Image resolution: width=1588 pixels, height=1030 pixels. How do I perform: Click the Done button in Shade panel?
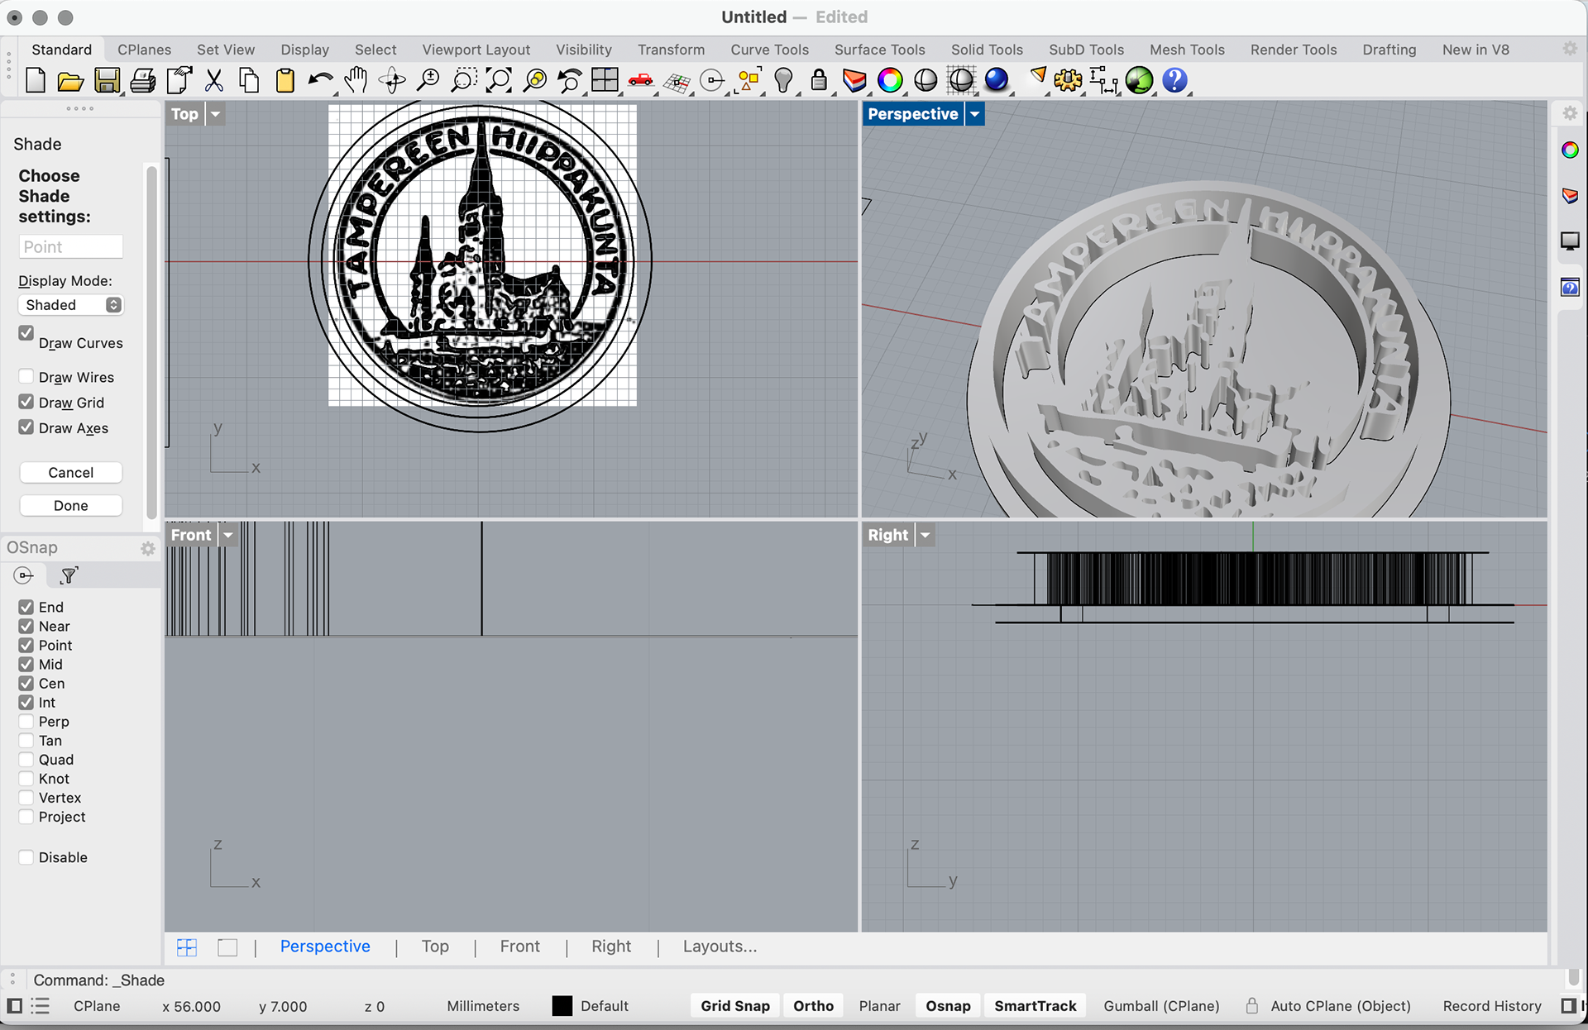pyautogui.click(x=71, y=505)
